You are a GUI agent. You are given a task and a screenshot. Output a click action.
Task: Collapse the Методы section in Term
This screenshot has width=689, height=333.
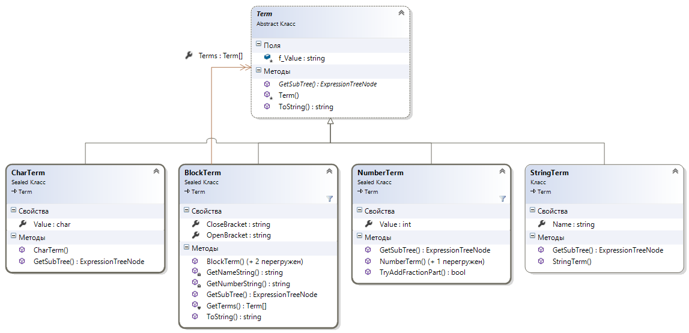[x=258, y=70]
